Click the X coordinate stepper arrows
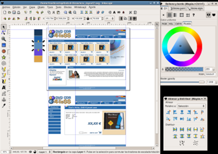This screenshot has width=218, height=154. point(55,18)
